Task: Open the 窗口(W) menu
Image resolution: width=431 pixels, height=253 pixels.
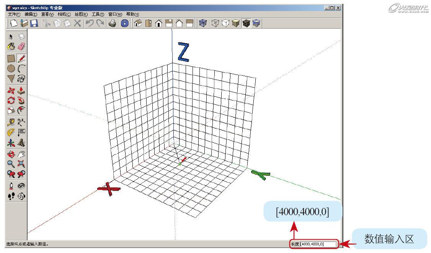Action: (115, 14)
